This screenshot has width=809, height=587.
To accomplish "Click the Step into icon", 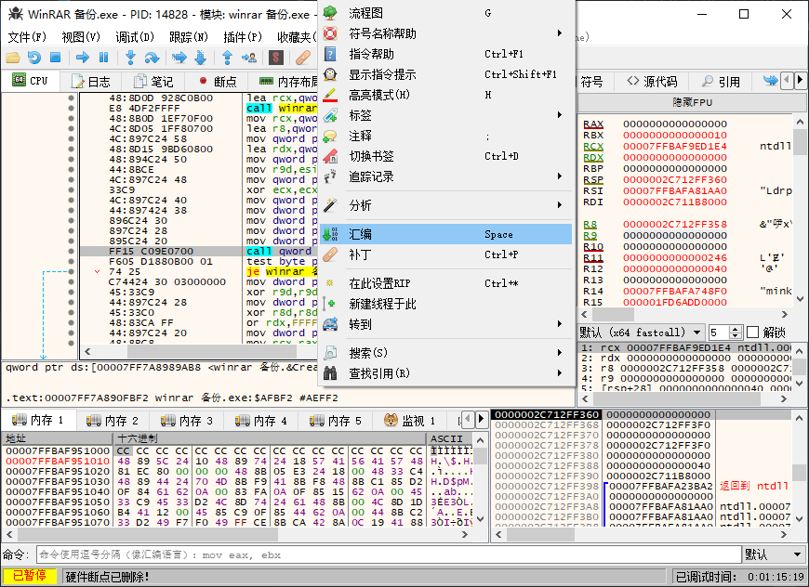I will pyautogui.click(x=130, y=58).
